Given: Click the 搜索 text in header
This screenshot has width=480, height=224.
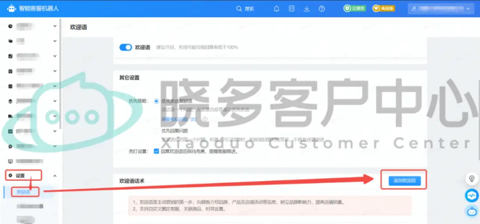Looking at the screenshot, I should click(249, 9).
